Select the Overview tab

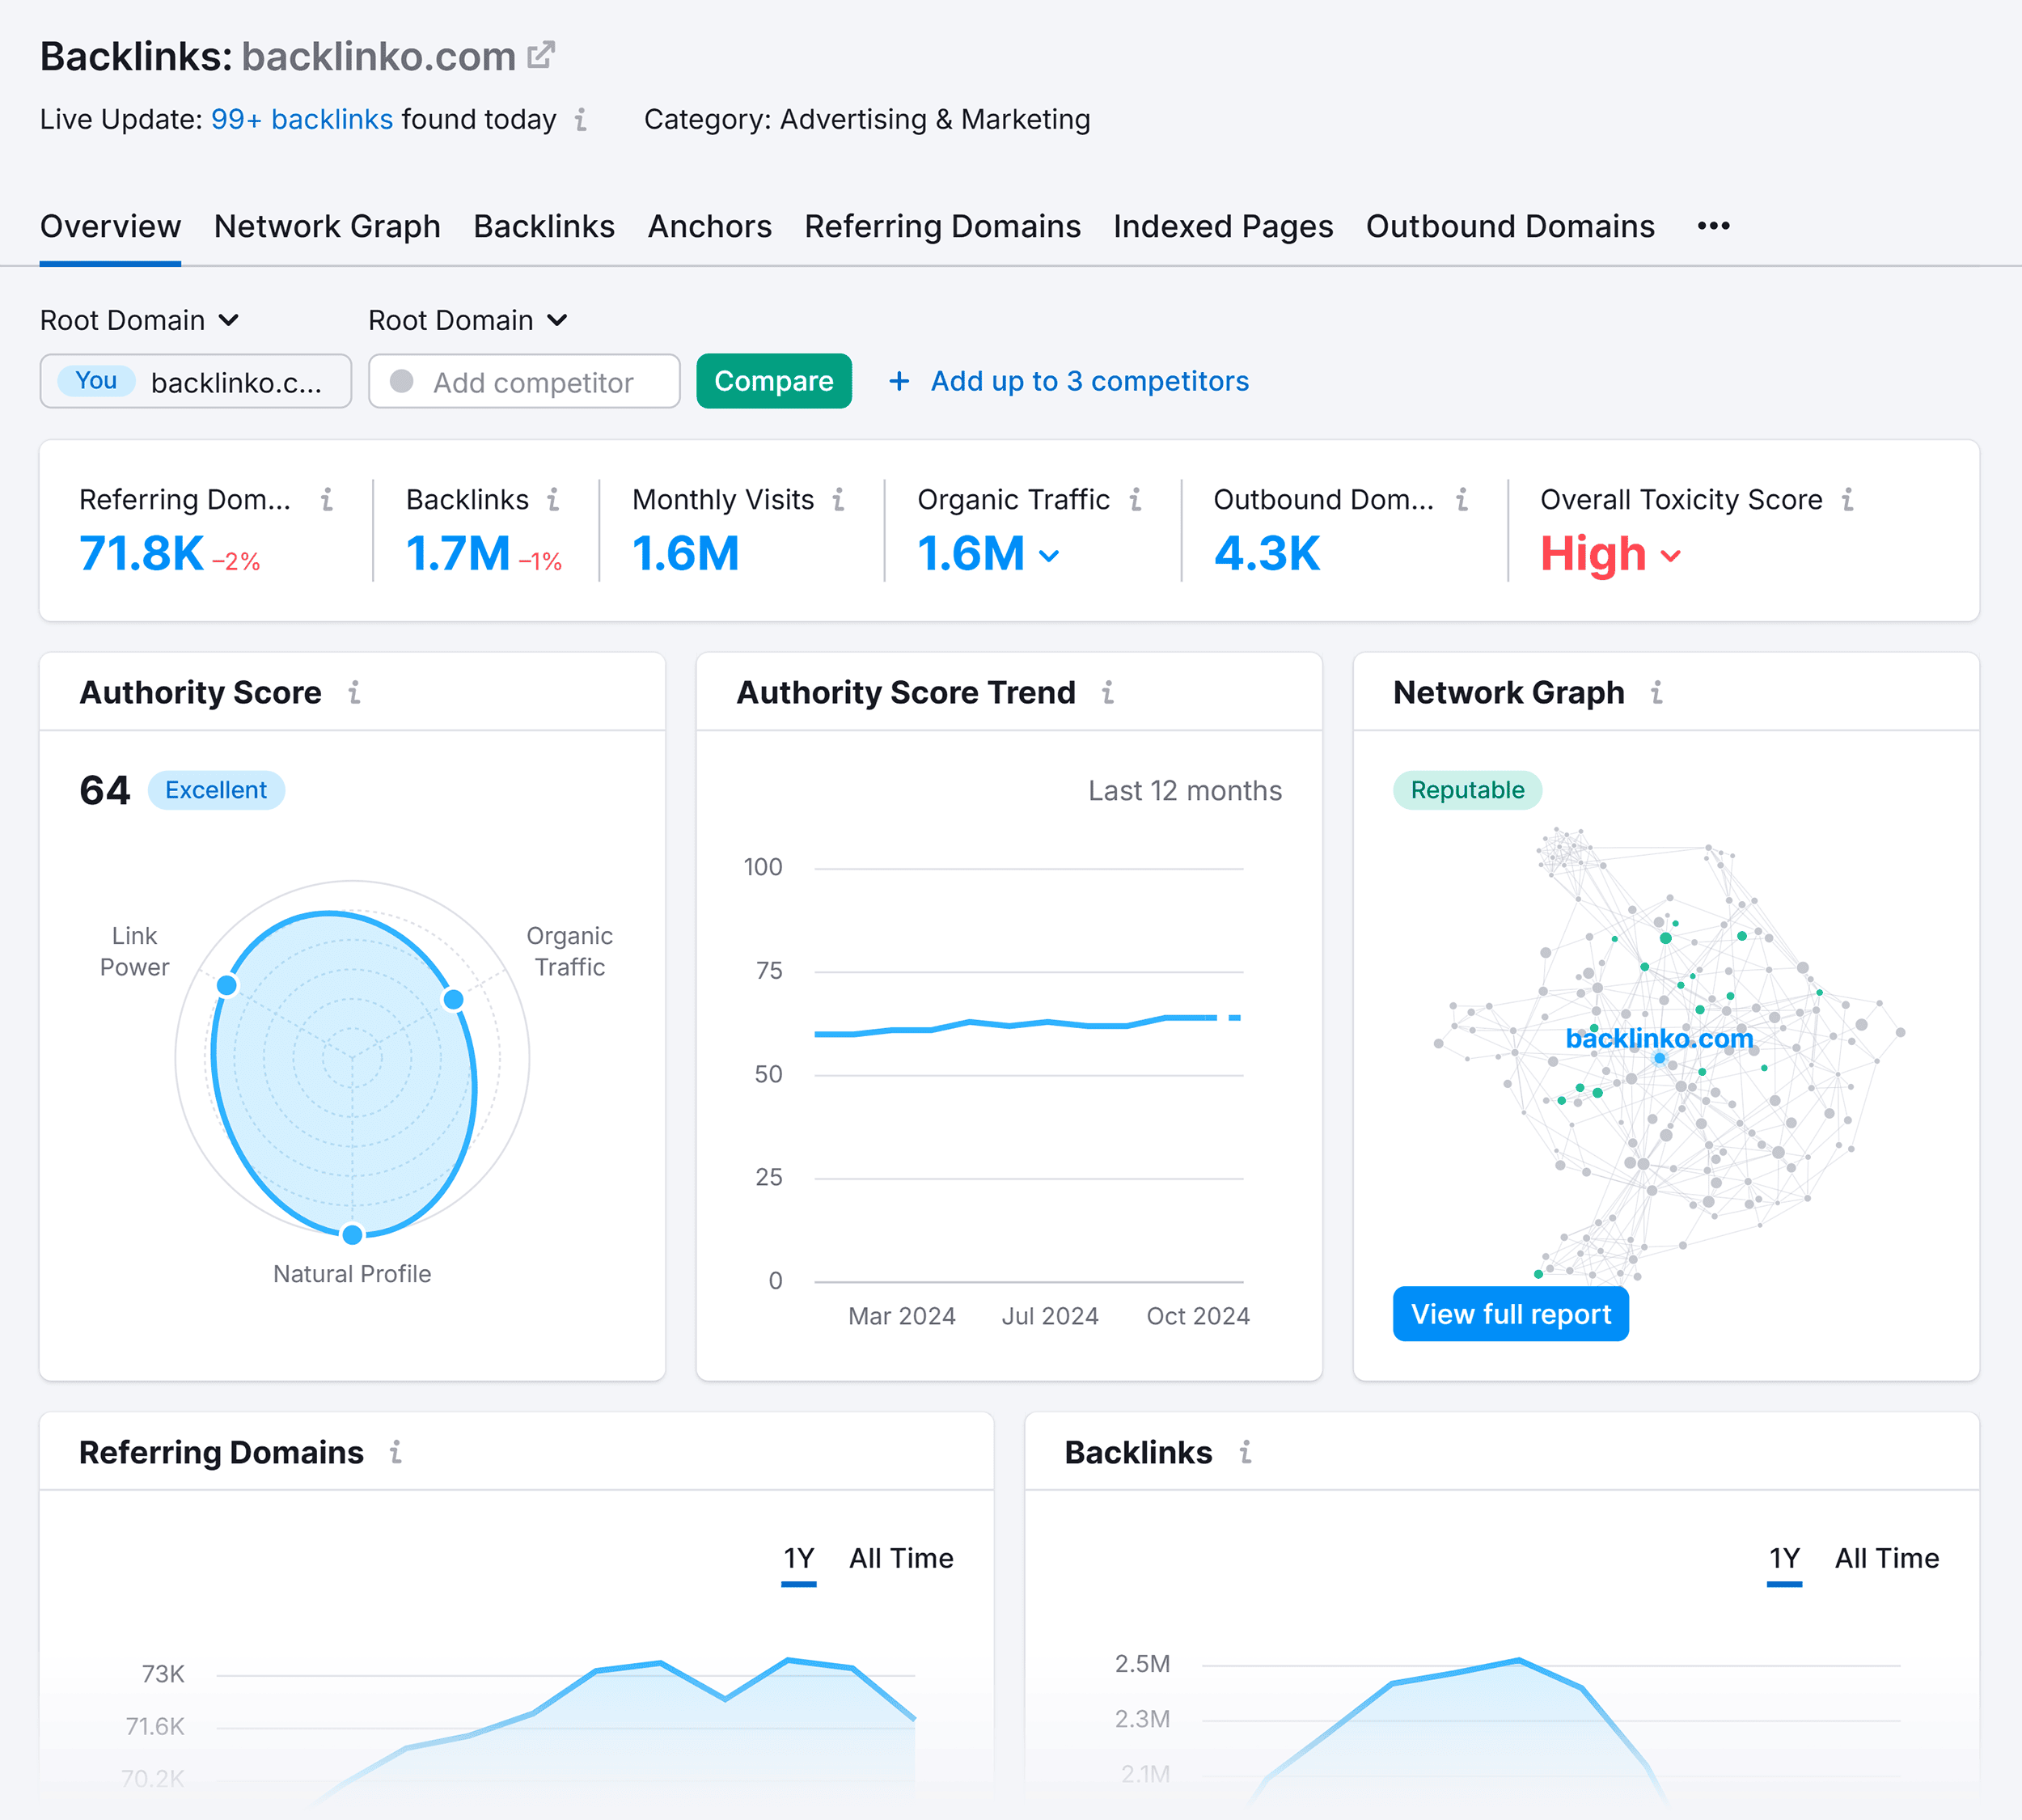point(111,225)
